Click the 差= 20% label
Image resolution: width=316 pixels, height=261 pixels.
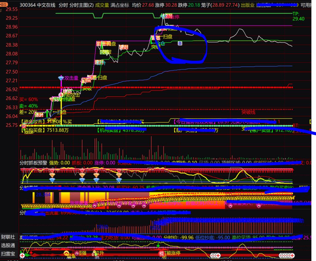[28, 112]
